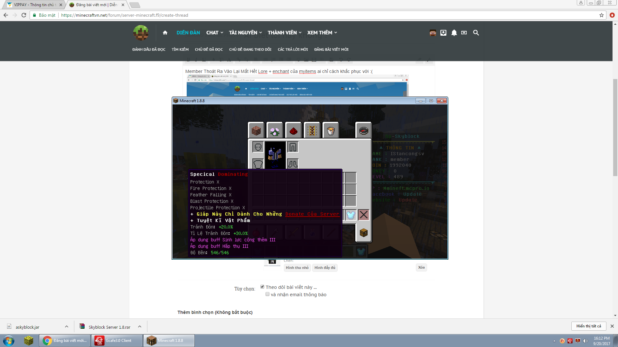
Task: Open the Decoration Blocks flower tab
Action: coord(275,130)
